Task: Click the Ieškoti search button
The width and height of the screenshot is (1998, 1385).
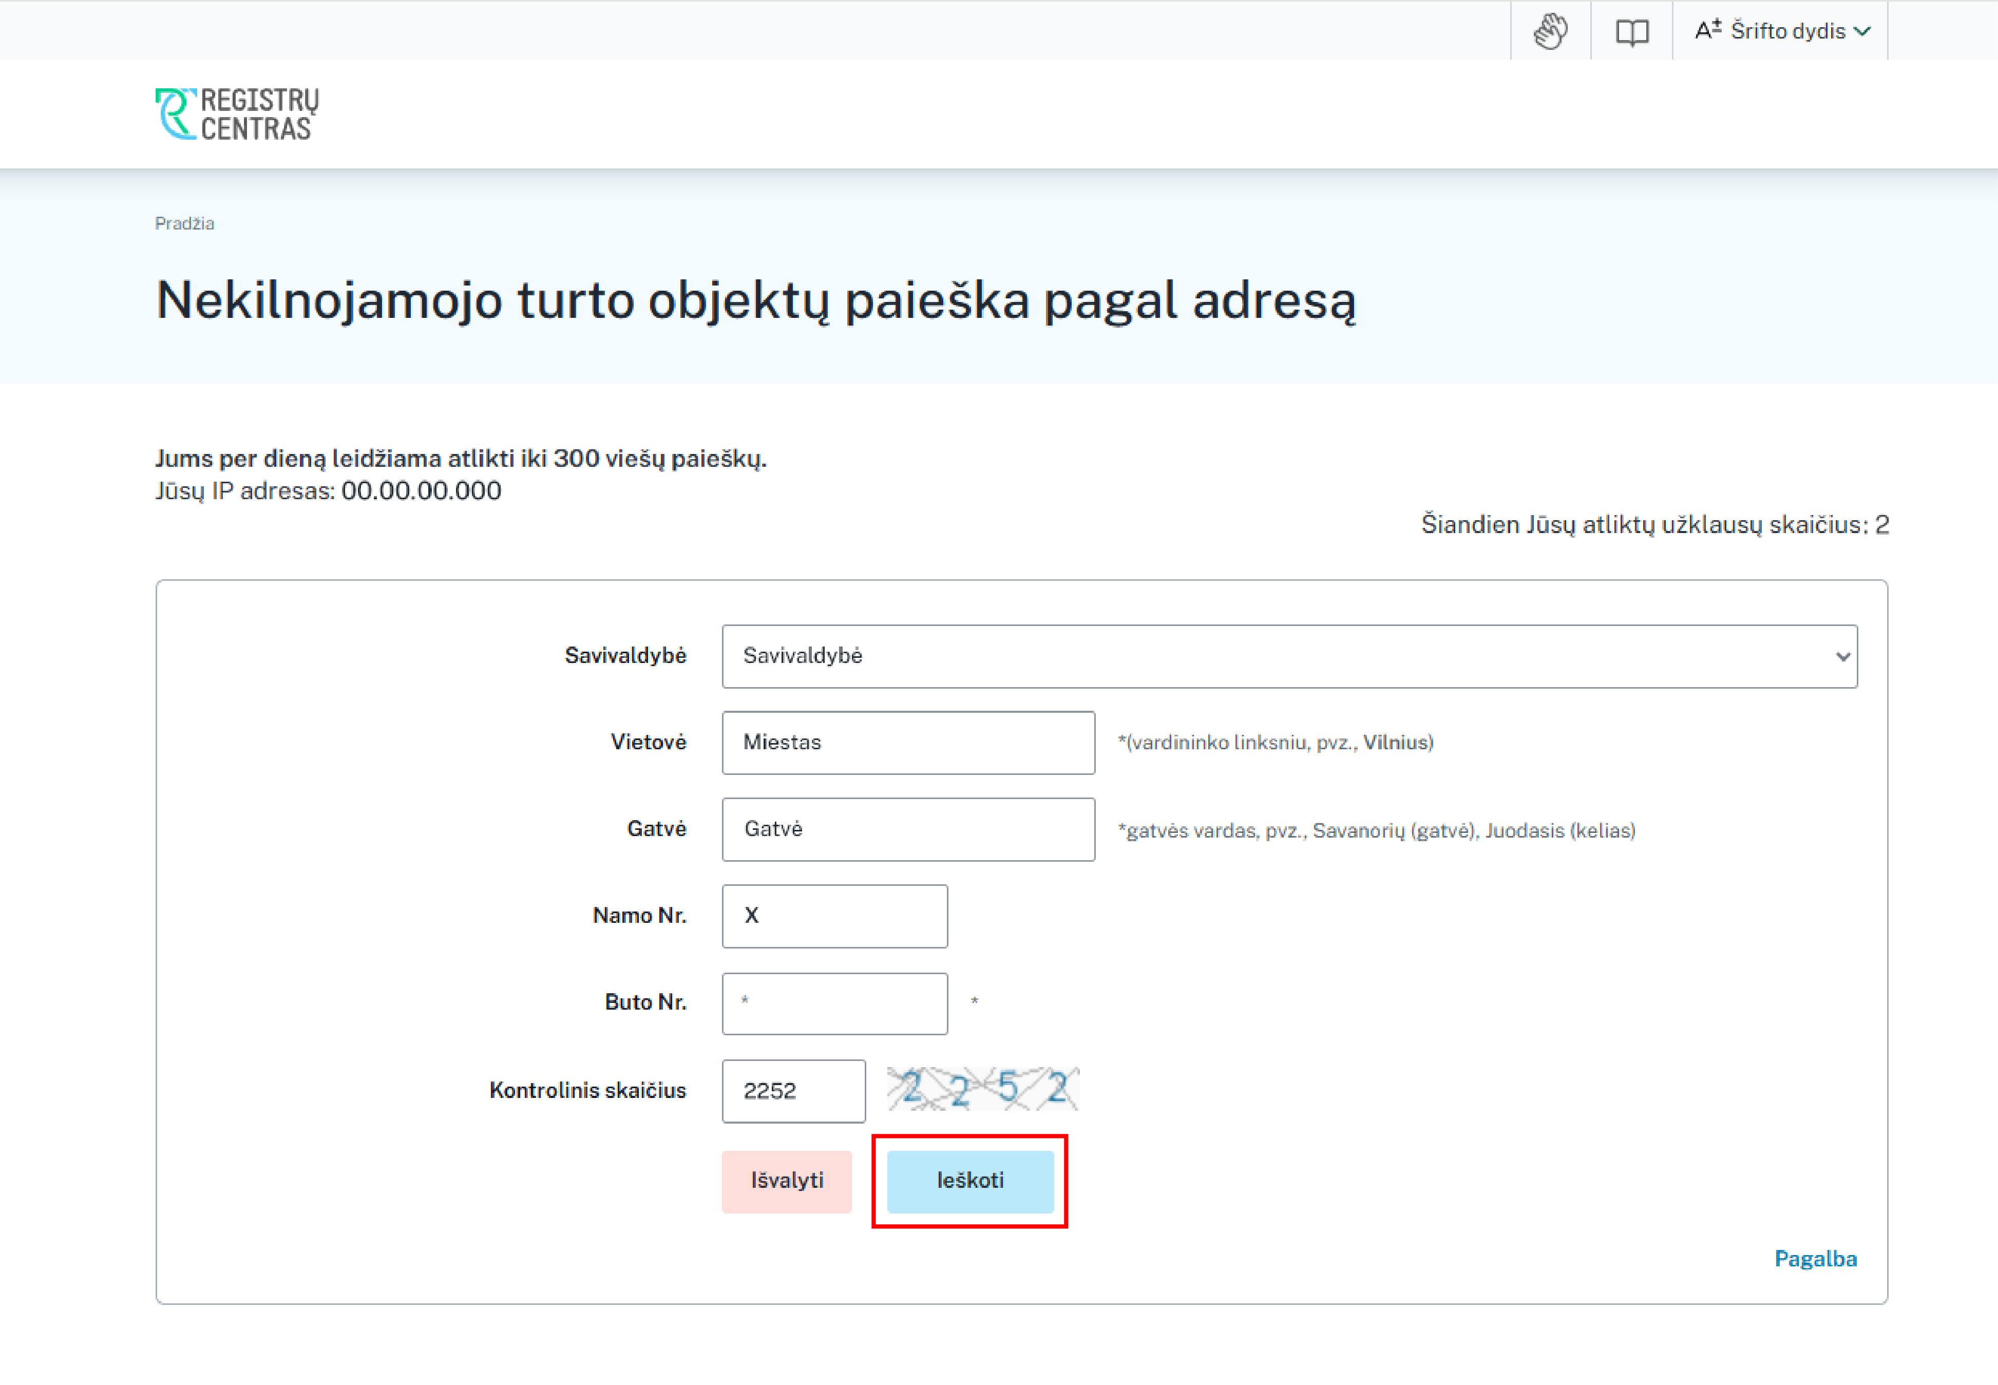Action: pos(970,1181)
